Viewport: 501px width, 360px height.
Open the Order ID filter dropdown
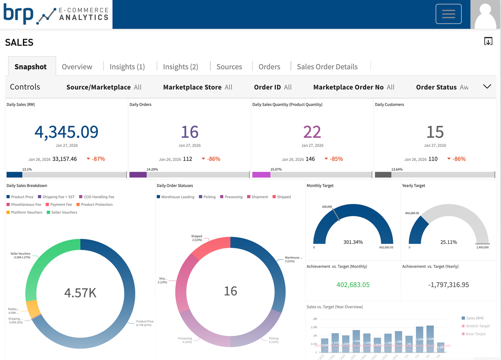(273, 87)
